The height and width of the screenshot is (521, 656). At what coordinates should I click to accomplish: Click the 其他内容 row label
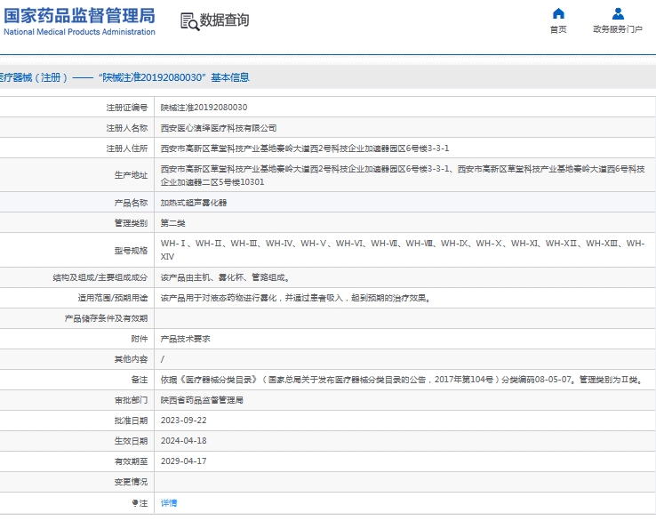131,359
